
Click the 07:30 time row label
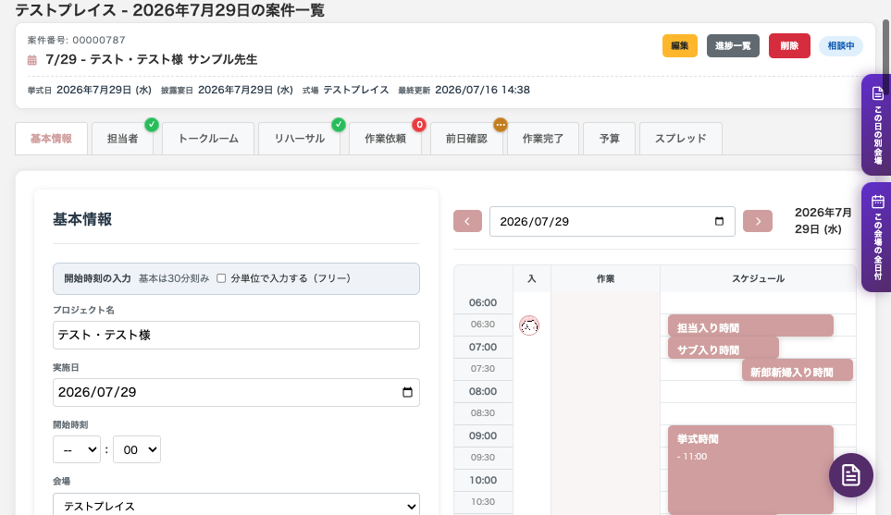click(483, 369)
